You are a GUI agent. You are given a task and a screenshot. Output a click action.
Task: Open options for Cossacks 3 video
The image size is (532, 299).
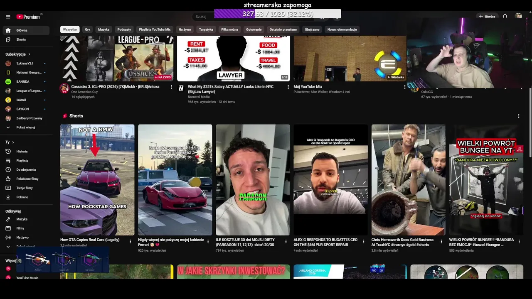171,87
